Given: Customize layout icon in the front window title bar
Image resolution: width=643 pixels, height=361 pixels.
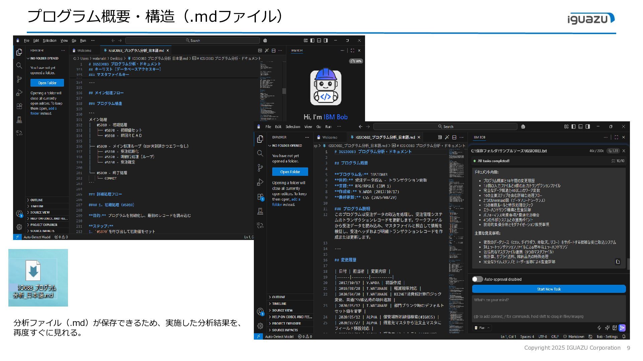Looking at the screenshot, I should pos(566,127).
